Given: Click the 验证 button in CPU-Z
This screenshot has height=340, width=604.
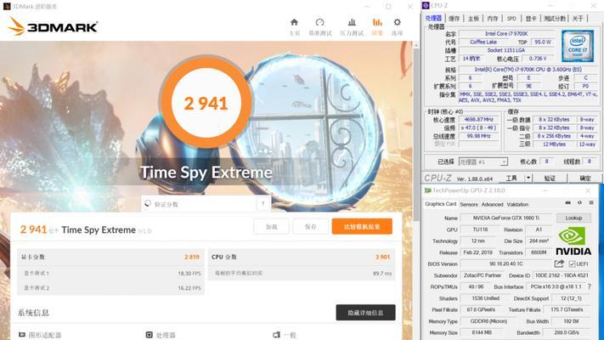Looking at the screenshot, I should pyautogui.click(x=550, y=178).
